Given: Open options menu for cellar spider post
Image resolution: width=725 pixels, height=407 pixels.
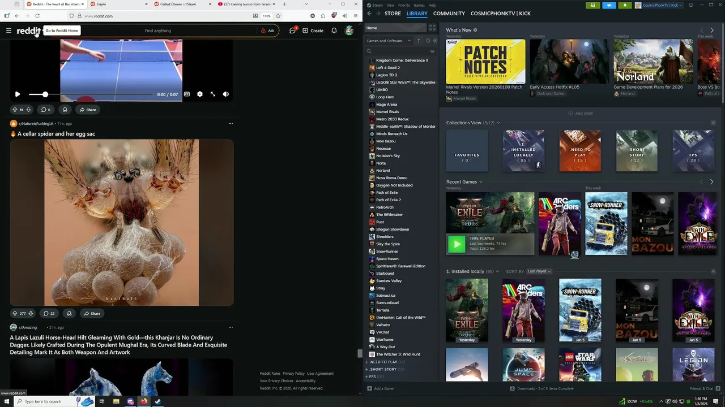Looking at the screenshot, I should pos(231,123).
